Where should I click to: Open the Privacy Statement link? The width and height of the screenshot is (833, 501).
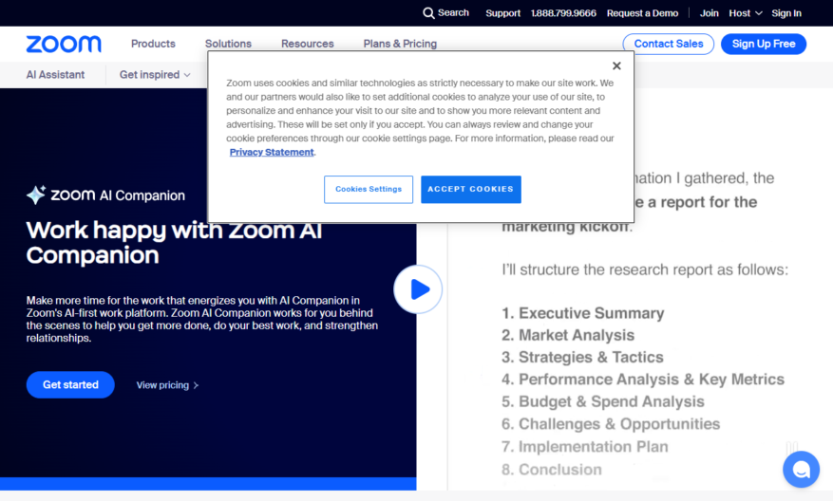point(272,153)
